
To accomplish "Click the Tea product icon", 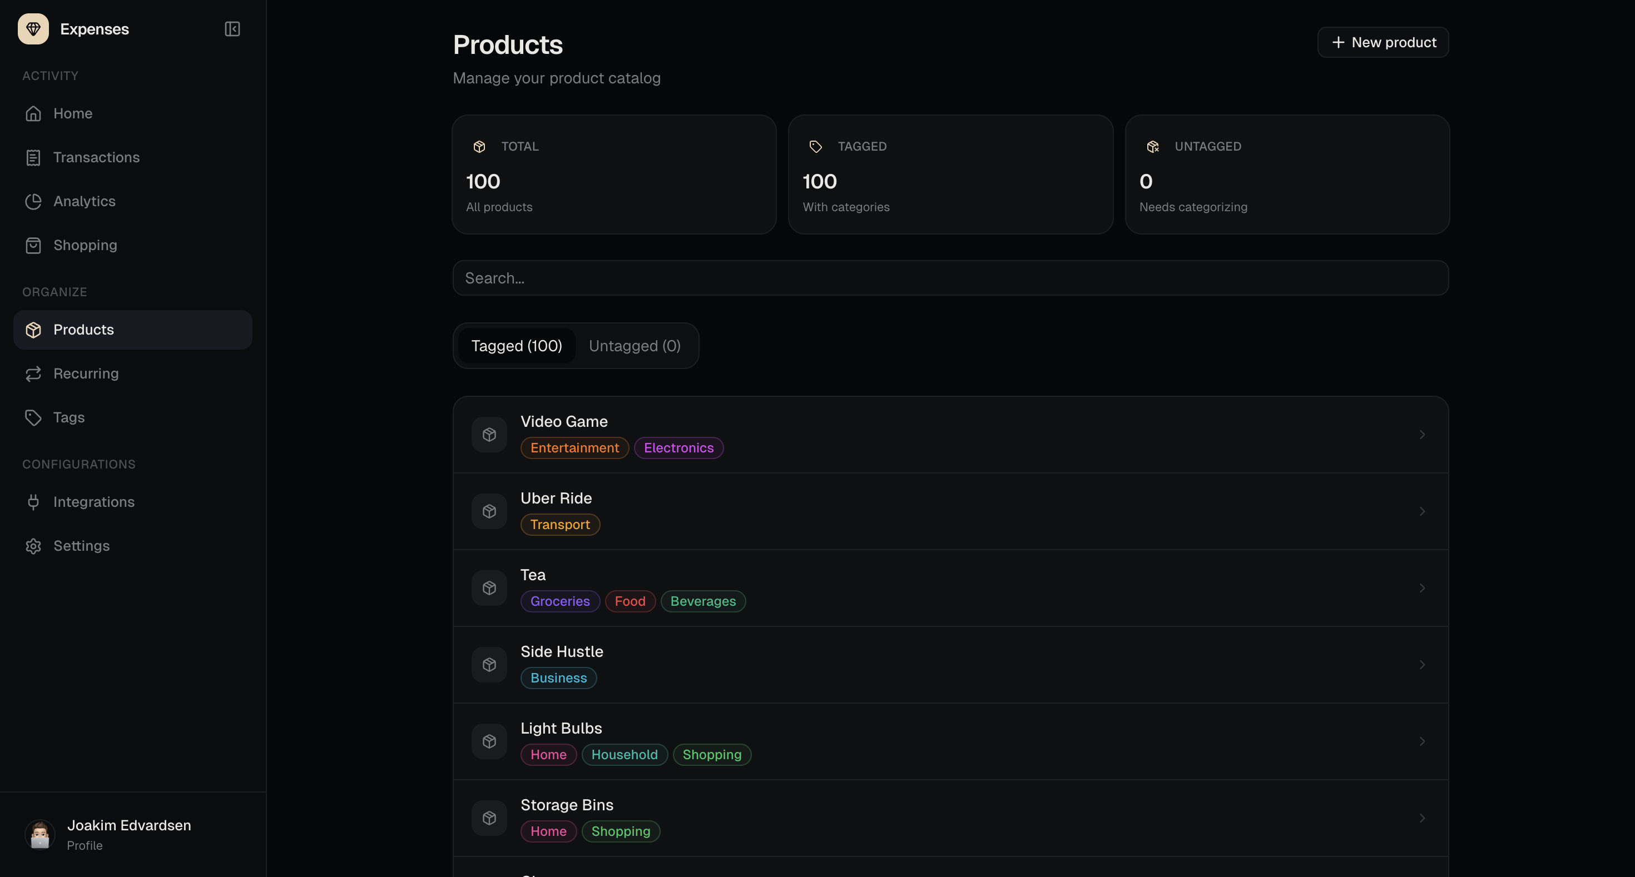I will point(489,588).
